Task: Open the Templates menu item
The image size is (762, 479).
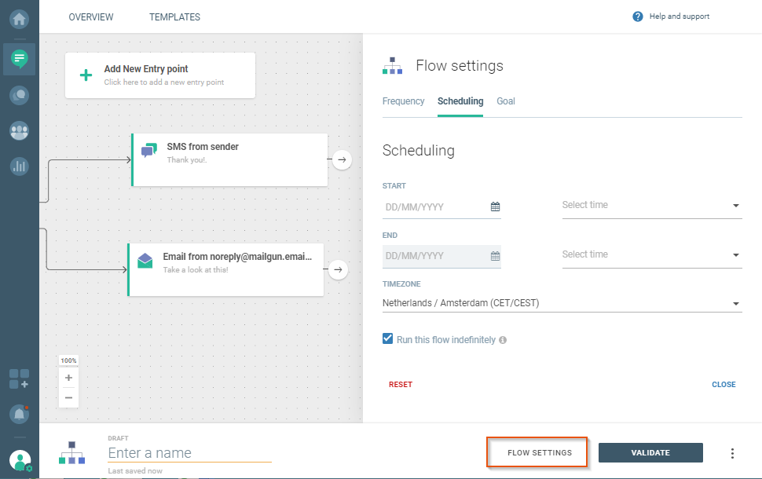Action: 174,17
